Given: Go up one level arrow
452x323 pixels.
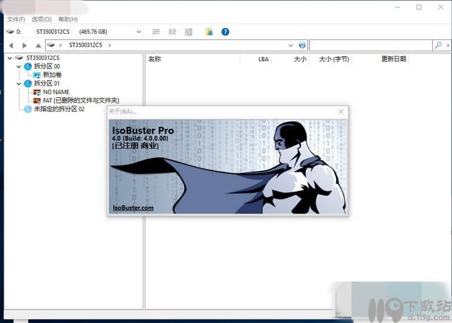Looking at the screenshot, I should pyautogui.click(x=38, y=45).
